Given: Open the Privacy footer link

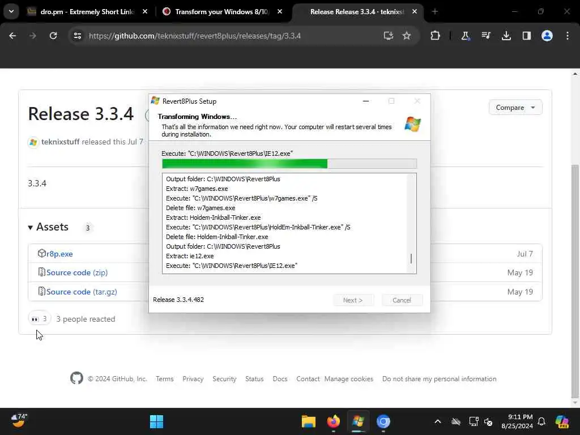Looking at the screenshot, I should (193, 379).
